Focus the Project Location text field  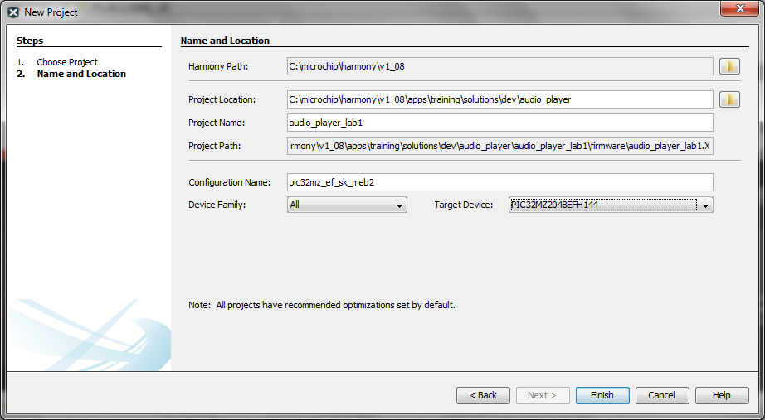pyautogui.click(x=499, y=99)
